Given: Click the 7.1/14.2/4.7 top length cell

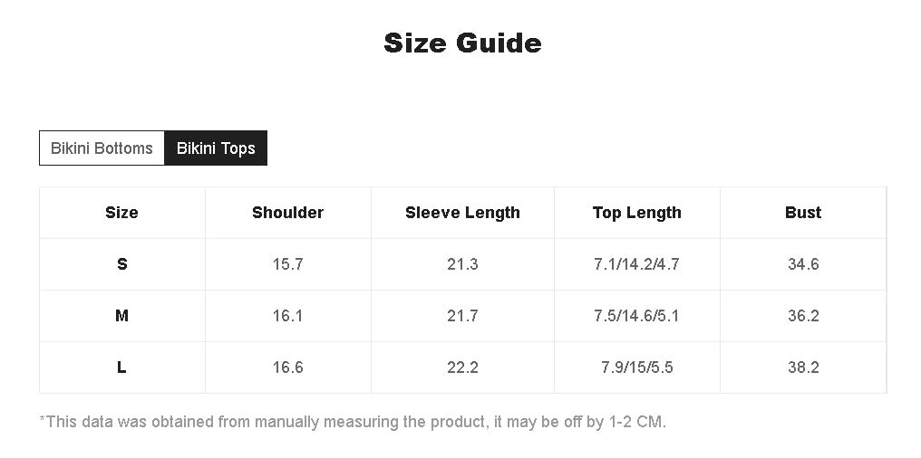Looking at the screenshot, I should click(x=636, y=264).
